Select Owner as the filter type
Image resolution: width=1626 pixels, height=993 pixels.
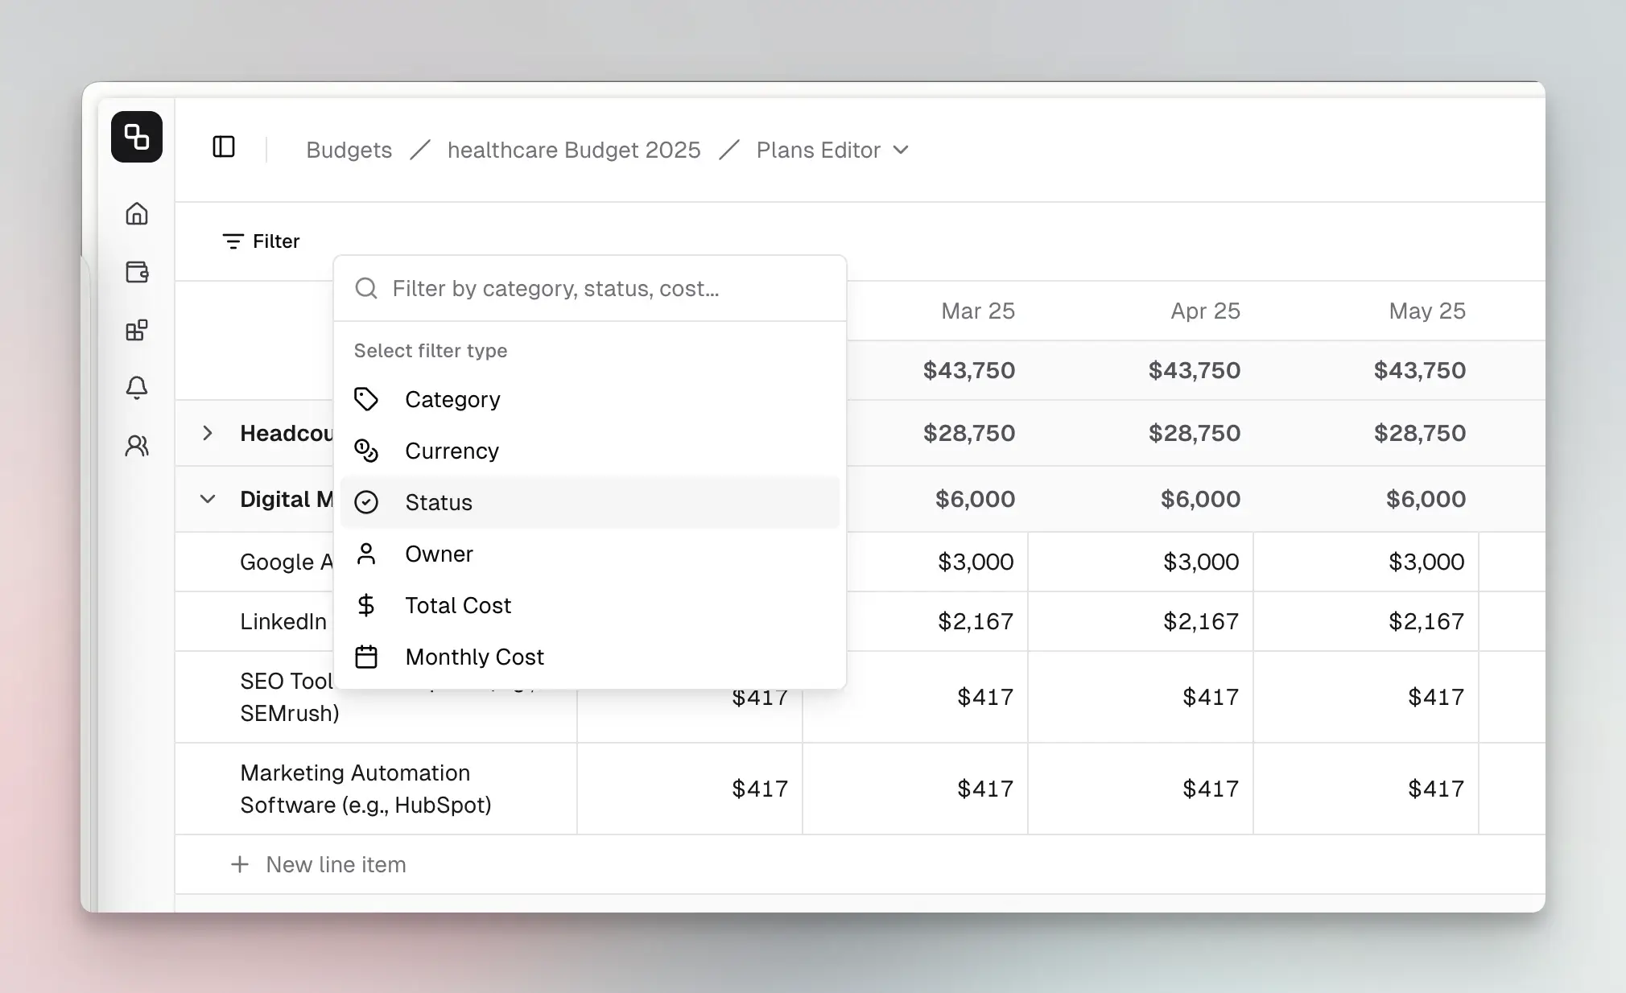pos(440,554)
